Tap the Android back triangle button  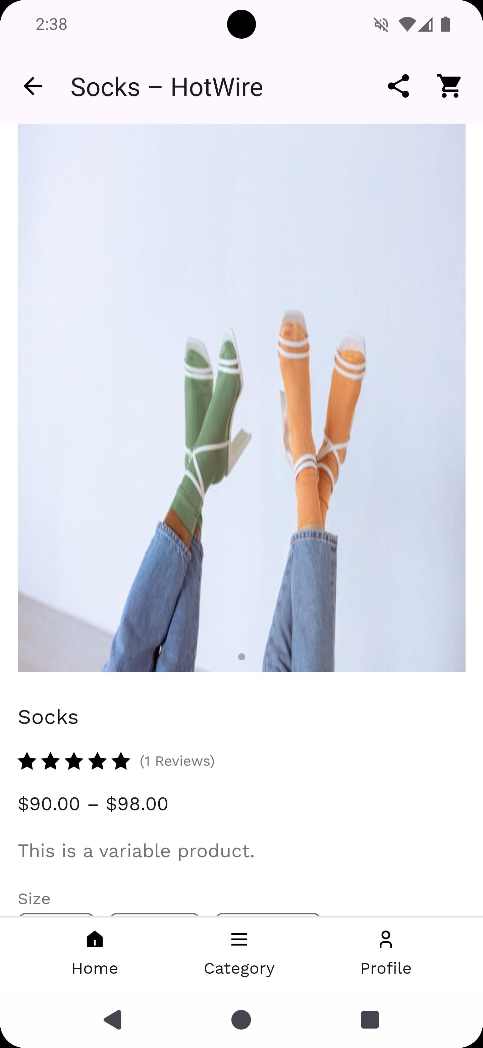(x=113, y=1020)
